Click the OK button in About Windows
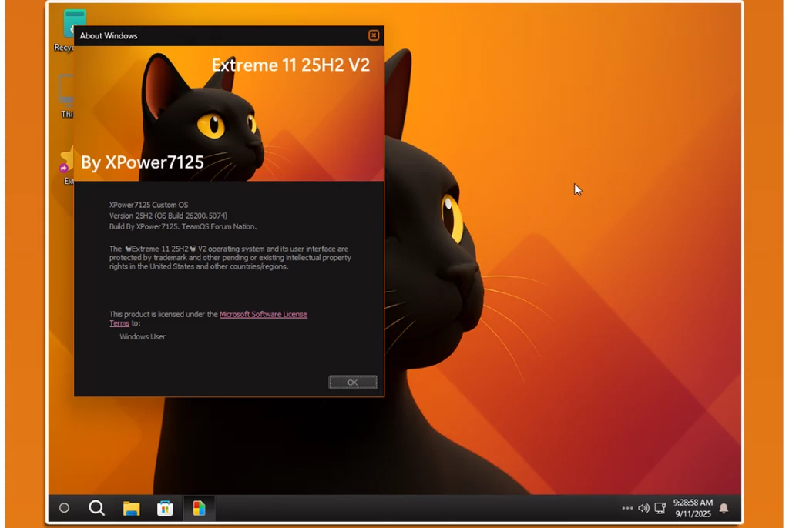Screen dimensions: 789x528 pyautogui.click(x=353, y=383)
